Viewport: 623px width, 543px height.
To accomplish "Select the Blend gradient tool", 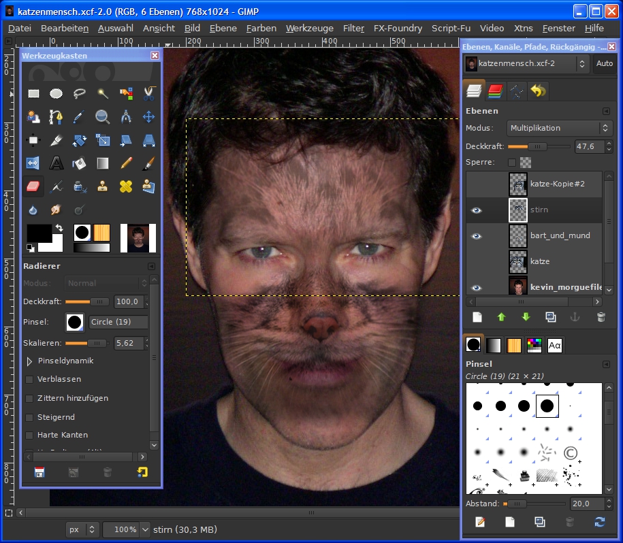I will tap(103, 163).
